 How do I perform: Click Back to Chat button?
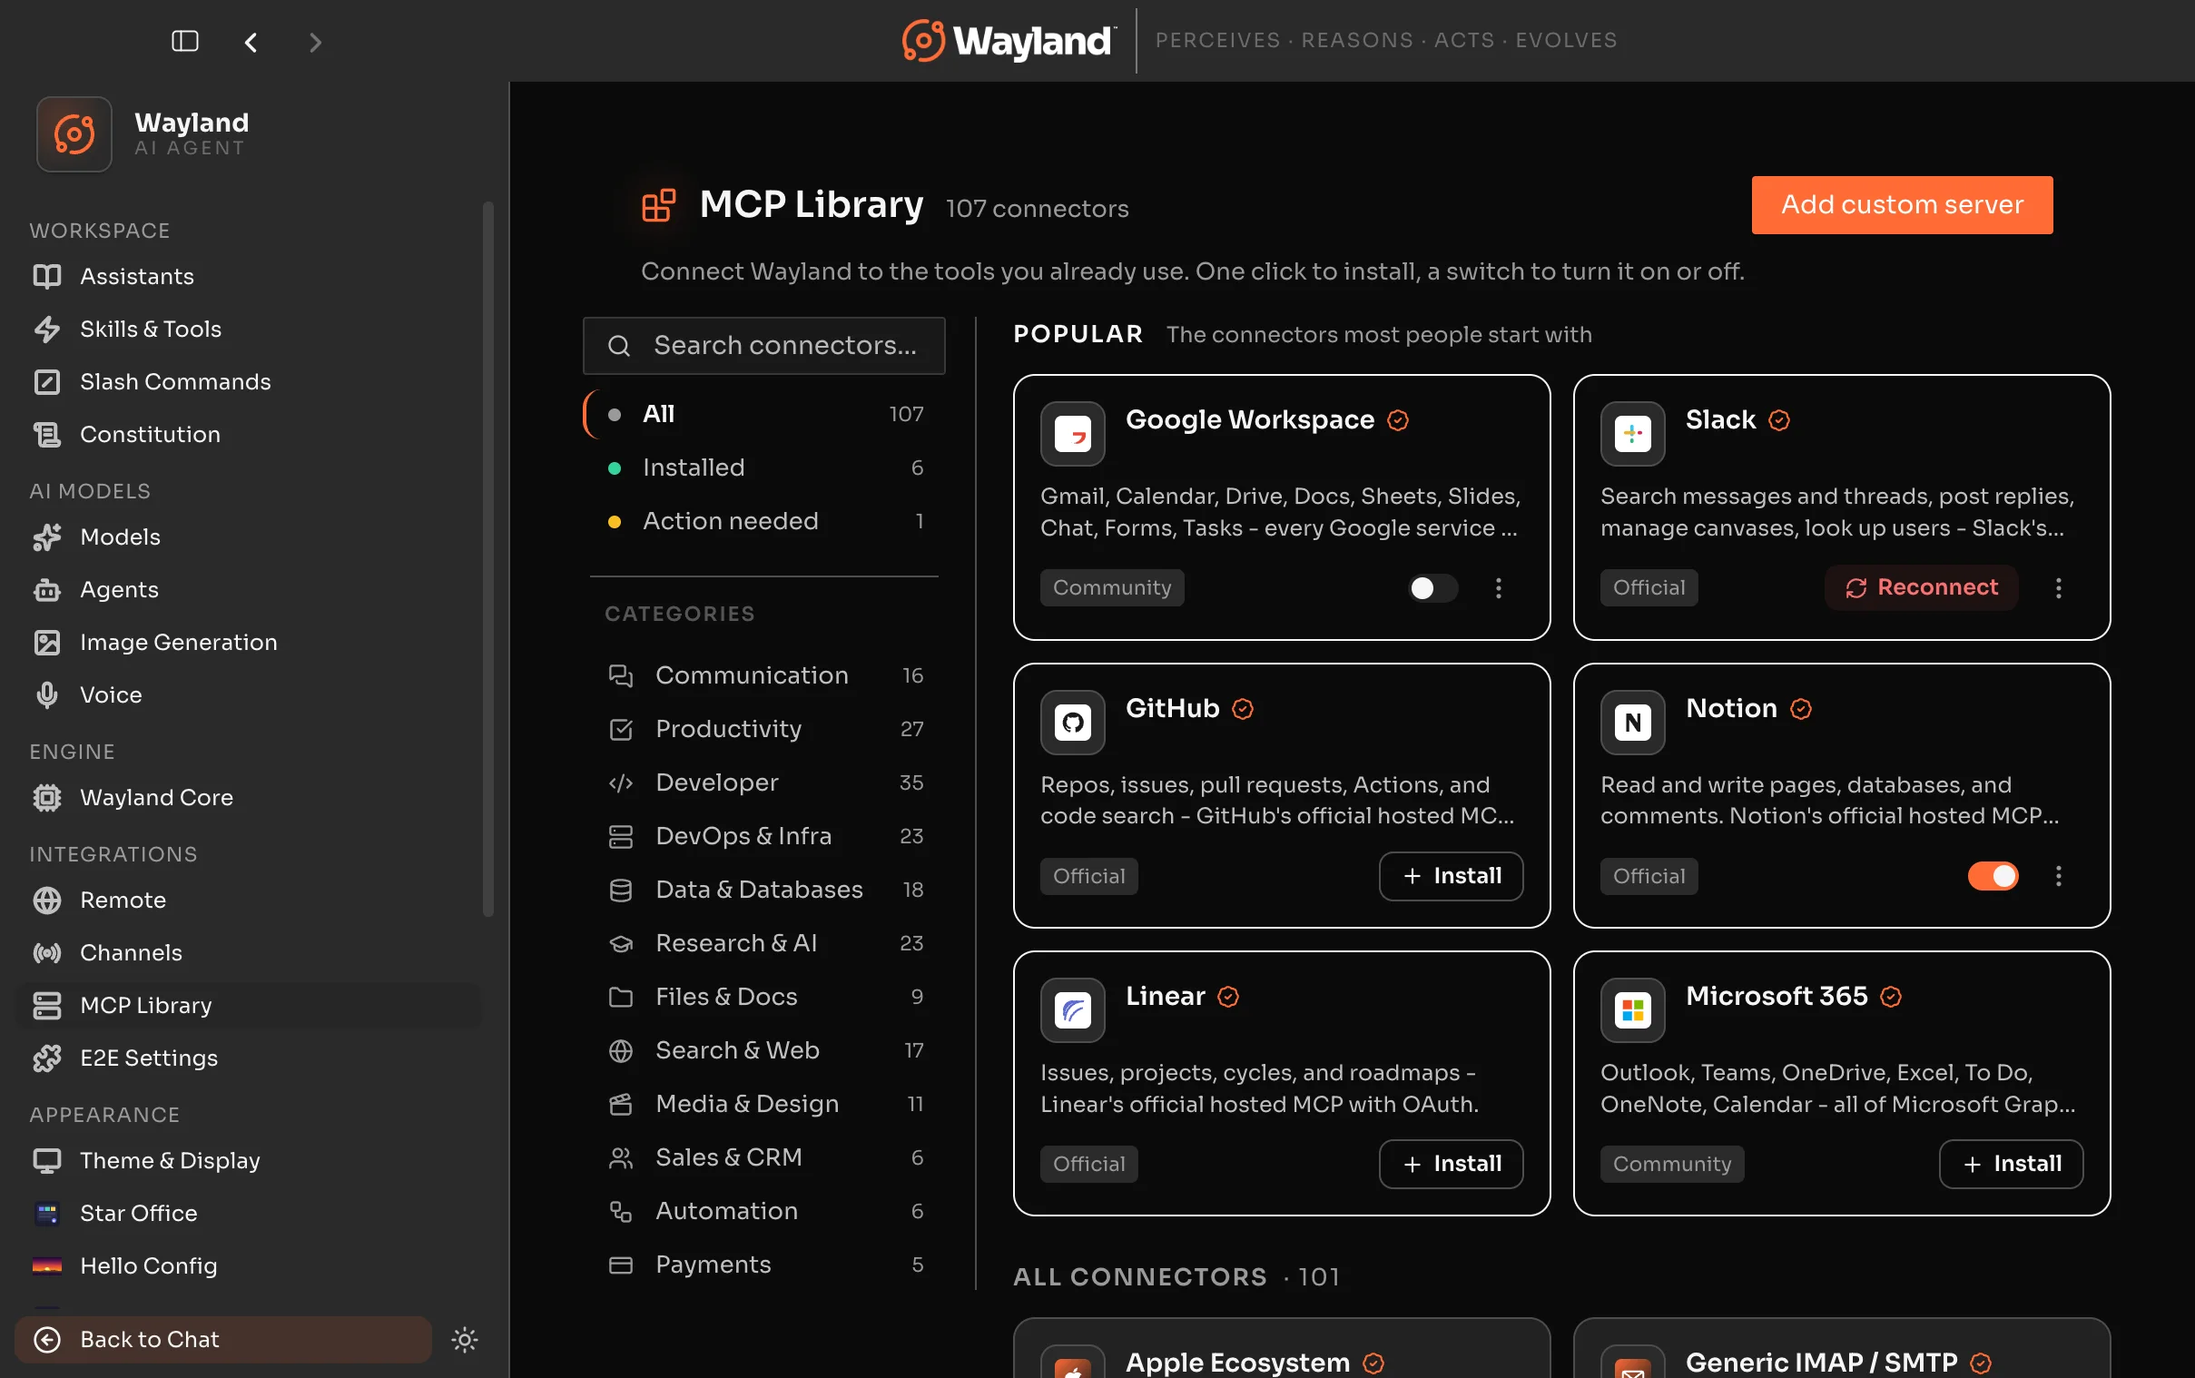pos(223,1340)
